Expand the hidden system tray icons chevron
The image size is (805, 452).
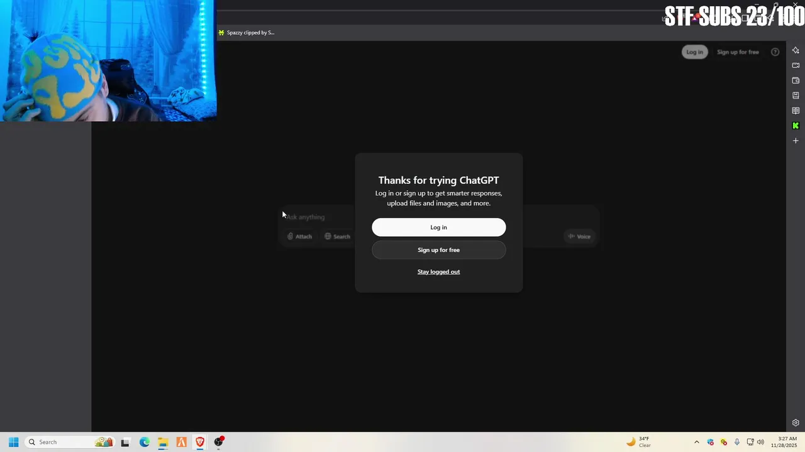click(x=696, y=442)
